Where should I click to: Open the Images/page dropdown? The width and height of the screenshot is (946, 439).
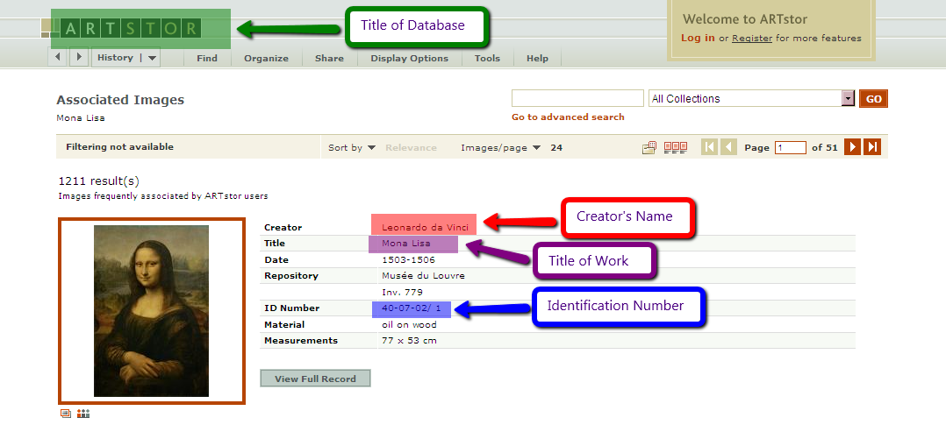pos(500,147)
